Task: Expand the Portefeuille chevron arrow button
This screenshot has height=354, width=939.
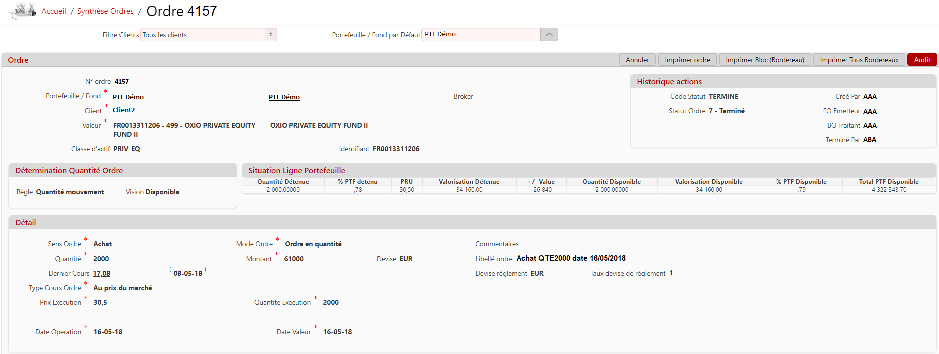Action: (549, 35)
